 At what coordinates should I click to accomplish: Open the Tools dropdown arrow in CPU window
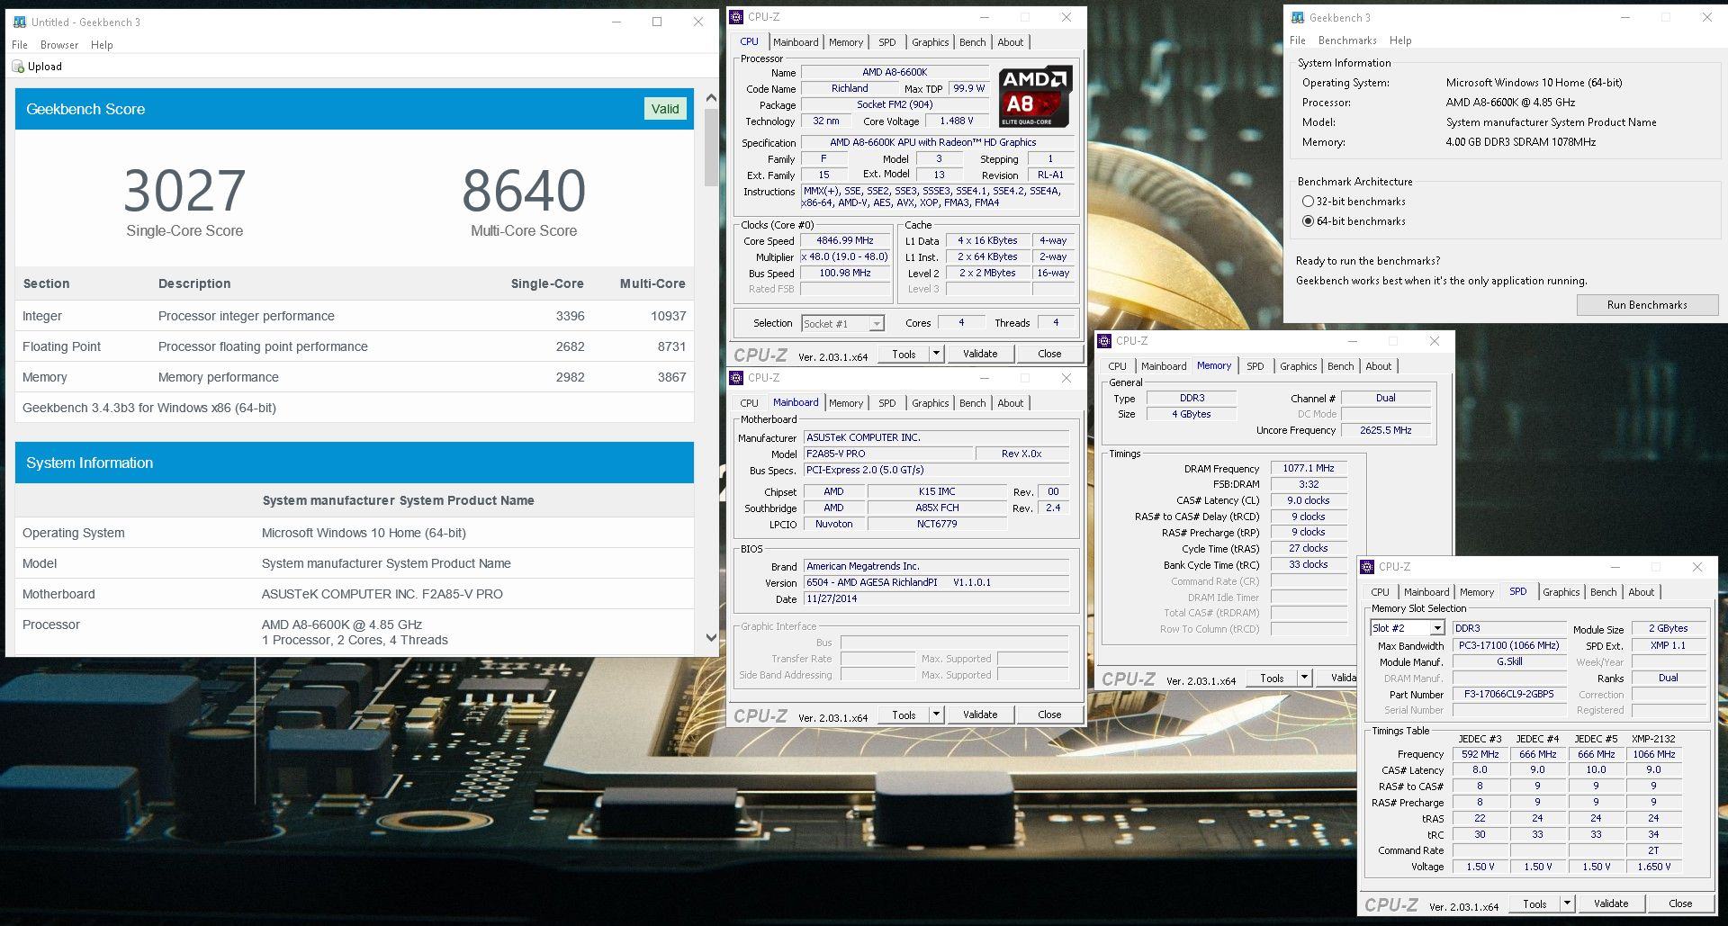pyautogui.click(x=936, y=354)
